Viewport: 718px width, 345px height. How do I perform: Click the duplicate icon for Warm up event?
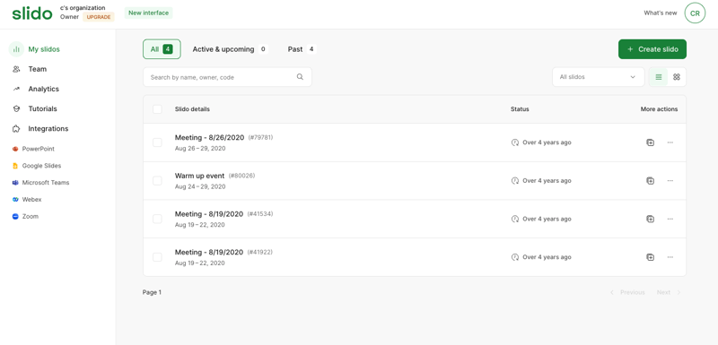[650, 180]
